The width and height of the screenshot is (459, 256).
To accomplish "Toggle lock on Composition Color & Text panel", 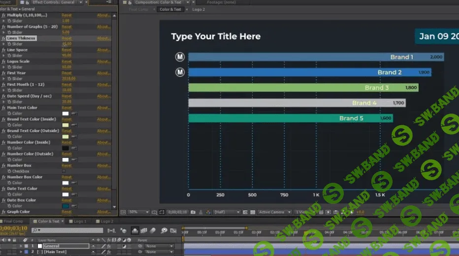I will point(130,2).
